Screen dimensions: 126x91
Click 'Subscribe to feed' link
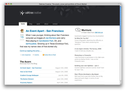point(50,55)
